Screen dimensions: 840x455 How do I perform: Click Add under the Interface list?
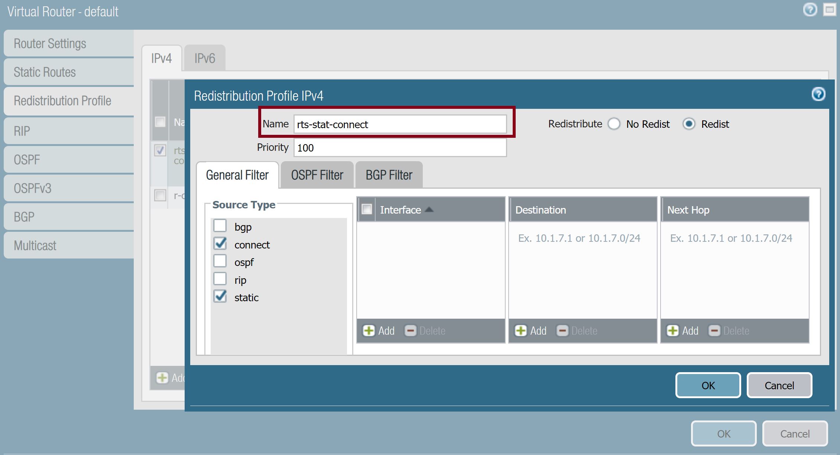[380, 331]
